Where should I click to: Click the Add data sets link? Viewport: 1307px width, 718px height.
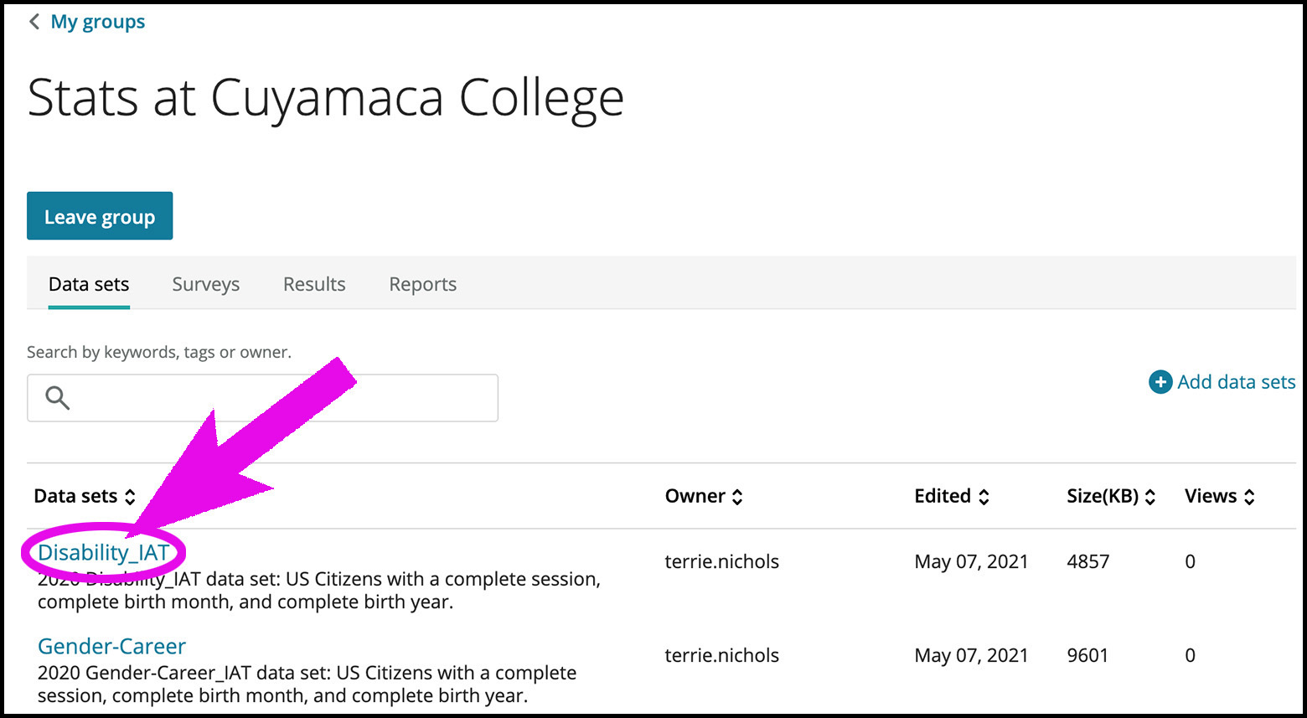click(x=1236, y=382)
